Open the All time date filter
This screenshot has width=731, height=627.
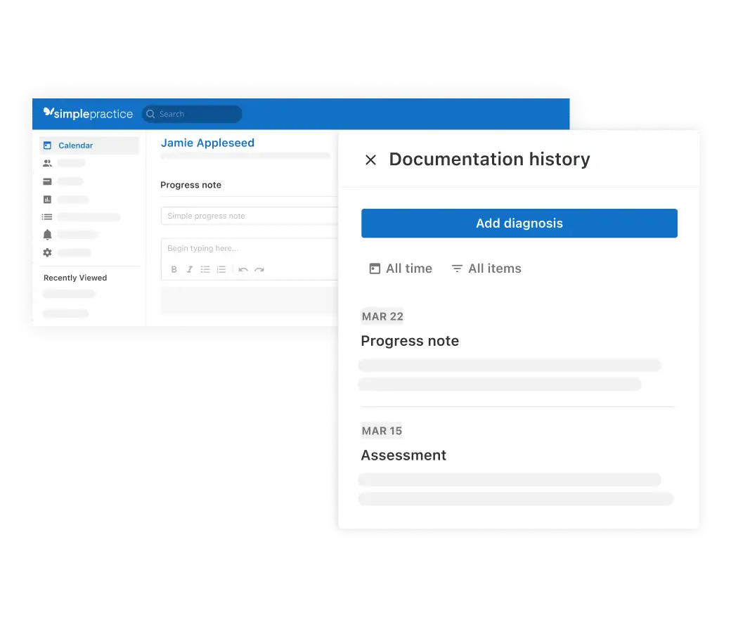pos(401,269)
